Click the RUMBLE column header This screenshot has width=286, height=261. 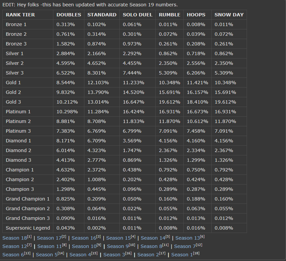click(x=169, y=15)
